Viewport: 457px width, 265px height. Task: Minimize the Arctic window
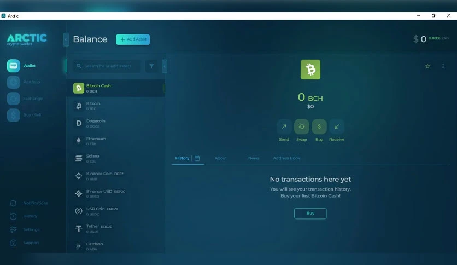[418, 16]
